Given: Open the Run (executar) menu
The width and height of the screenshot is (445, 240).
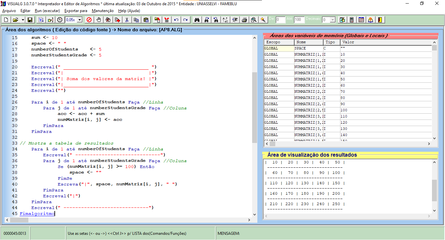Looking at the screenshot, I should (47, 11).
